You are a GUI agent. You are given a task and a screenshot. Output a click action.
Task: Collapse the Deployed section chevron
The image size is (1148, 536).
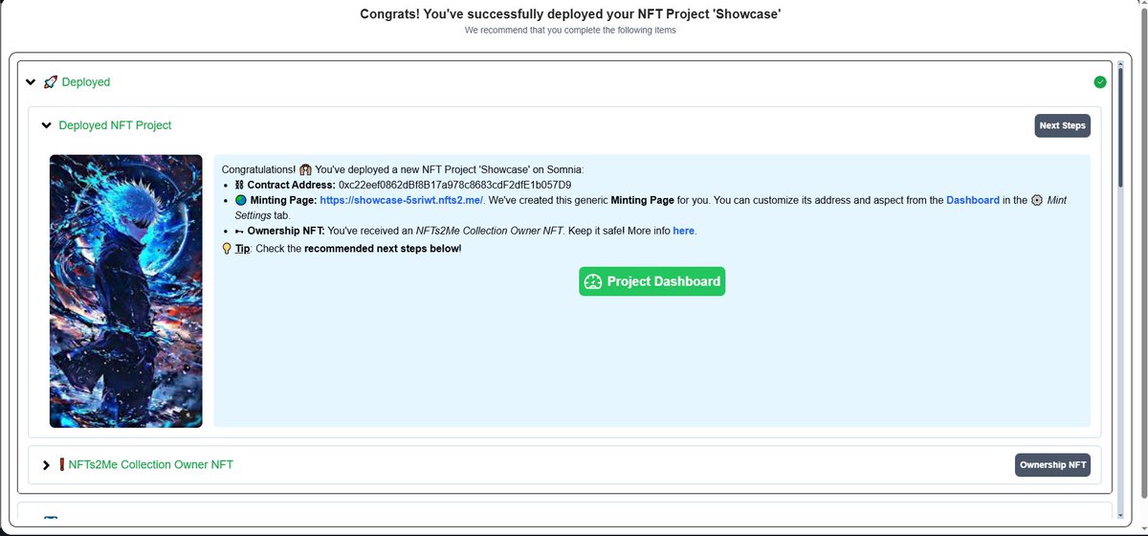tap(31, 82)
